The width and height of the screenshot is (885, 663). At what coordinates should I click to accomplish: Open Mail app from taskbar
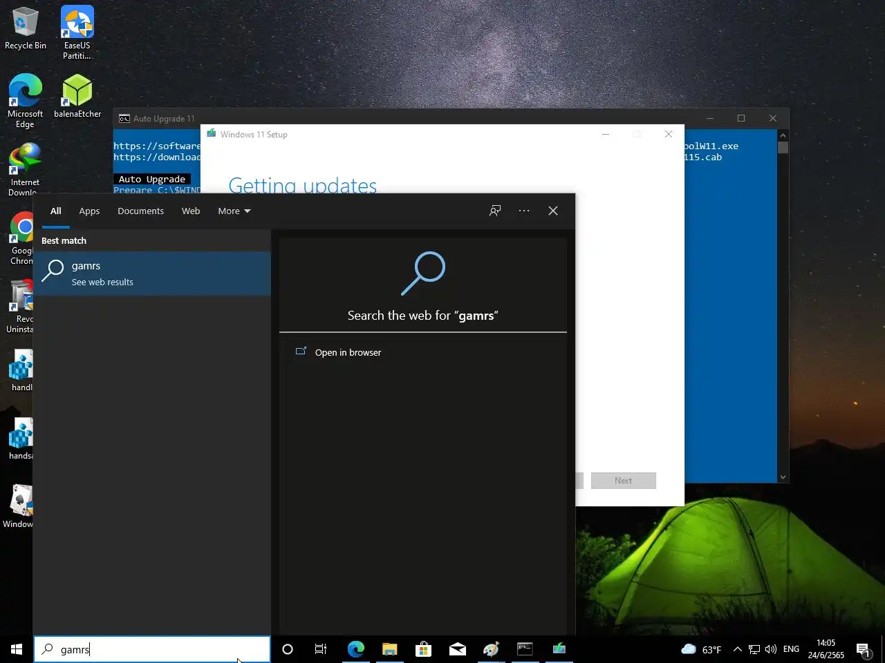click(x=458, y=649)
